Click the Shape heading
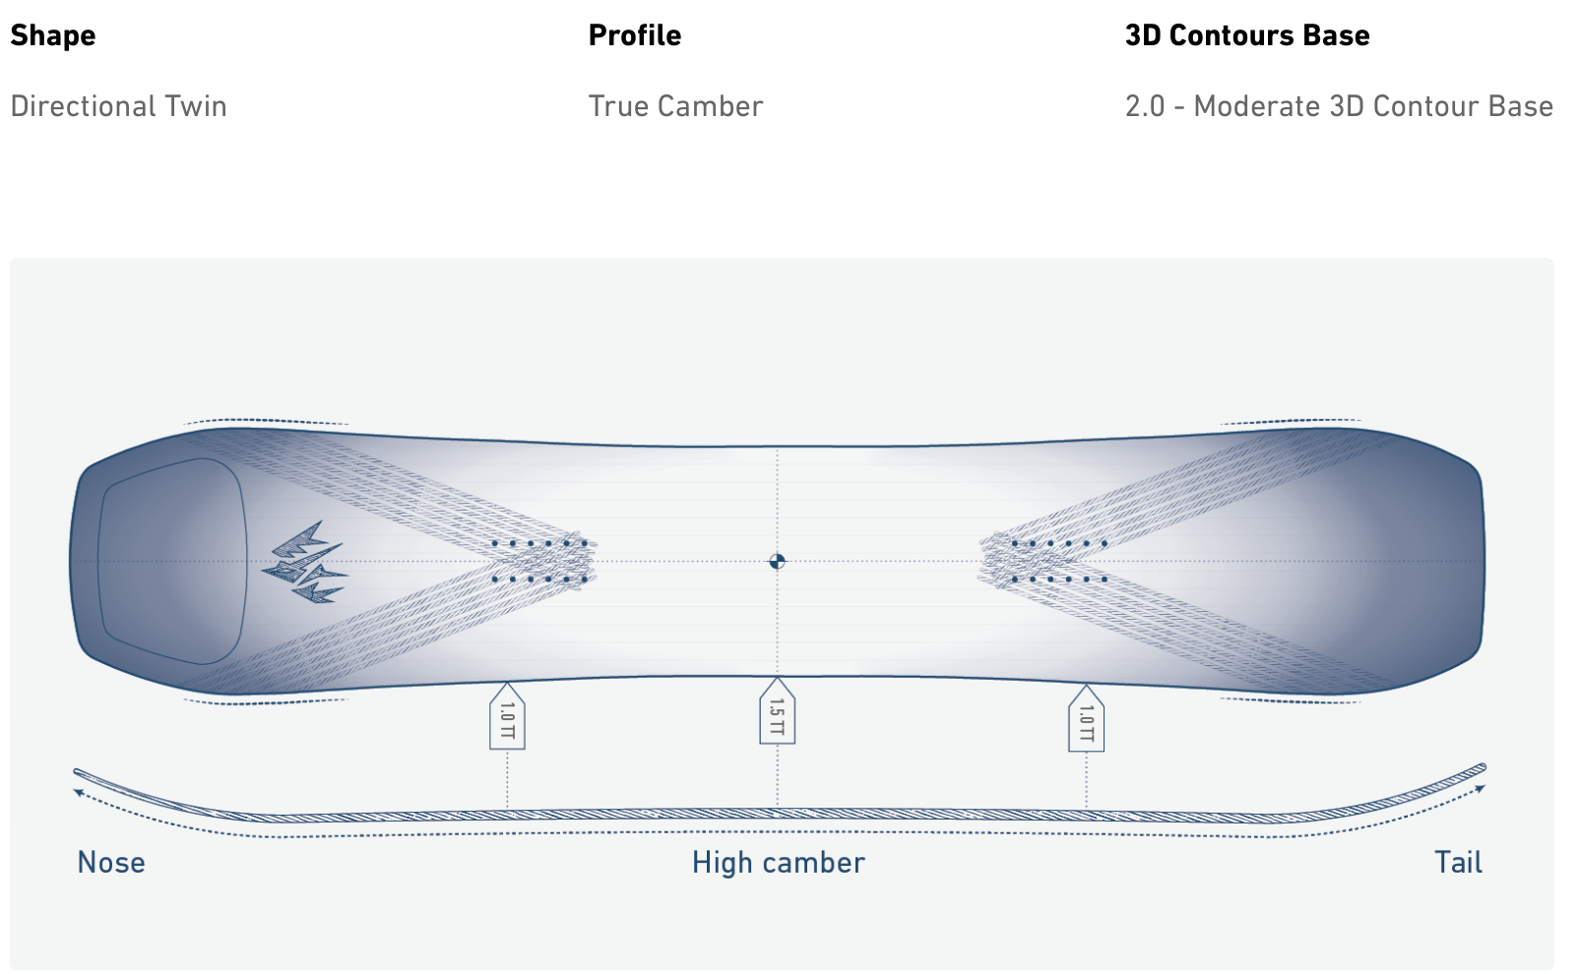The width and height of the screenshot is (1579, 974). pos(53,35)
